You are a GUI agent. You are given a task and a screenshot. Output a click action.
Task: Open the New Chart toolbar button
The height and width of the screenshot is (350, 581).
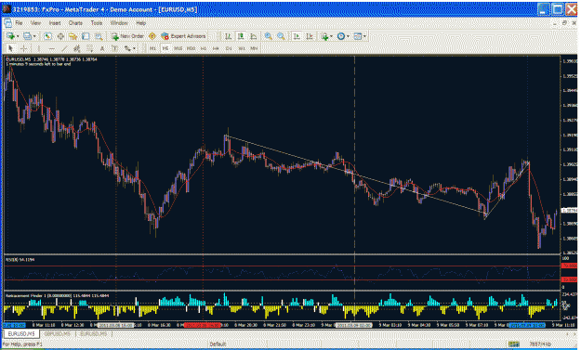(10, 36)
